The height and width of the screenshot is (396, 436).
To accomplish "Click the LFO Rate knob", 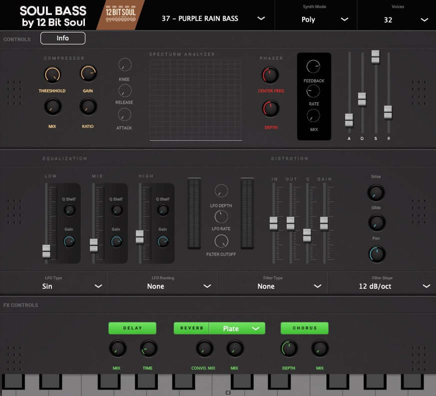I will point(221,217).
